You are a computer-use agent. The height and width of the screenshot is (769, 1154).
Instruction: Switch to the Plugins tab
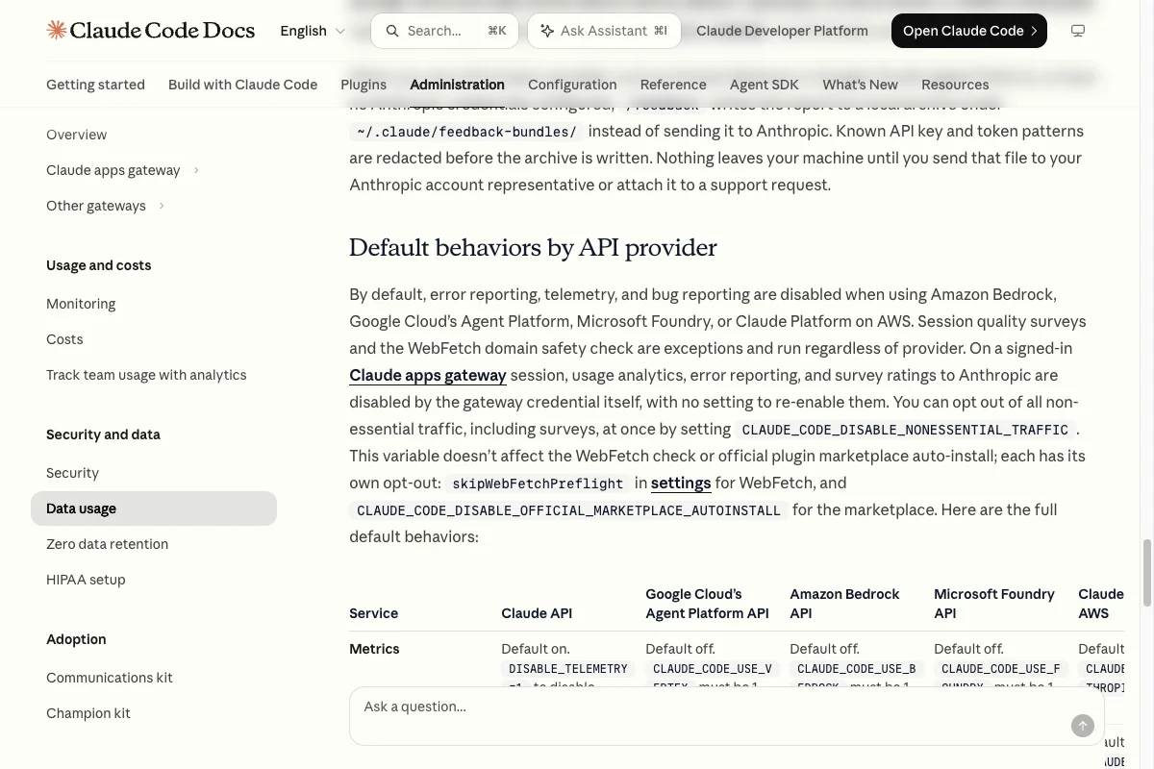click(x=364, y=85)
